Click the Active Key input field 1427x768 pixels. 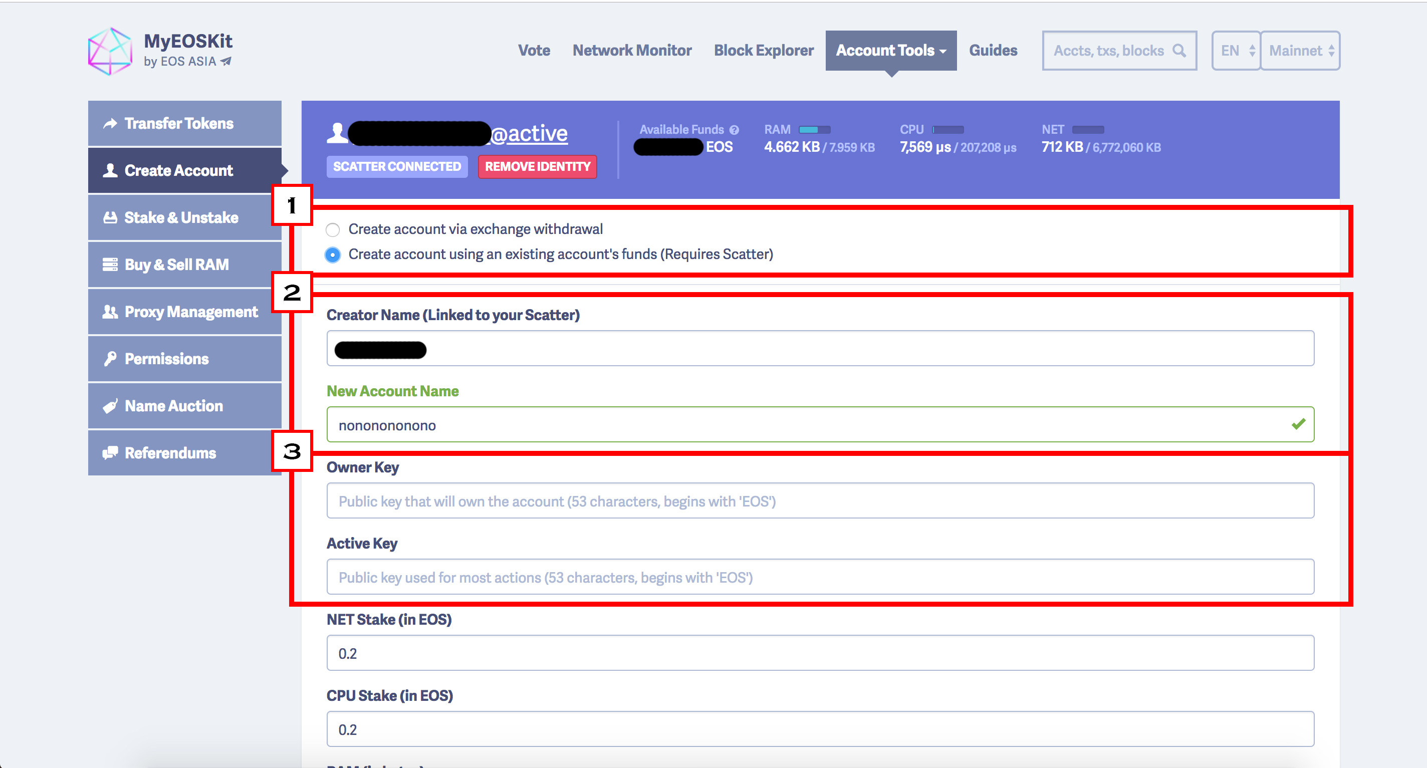(820, 577)
